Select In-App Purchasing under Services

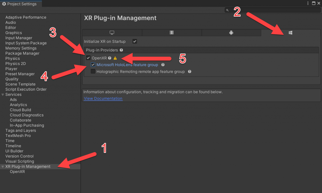(x=27, y=125)
